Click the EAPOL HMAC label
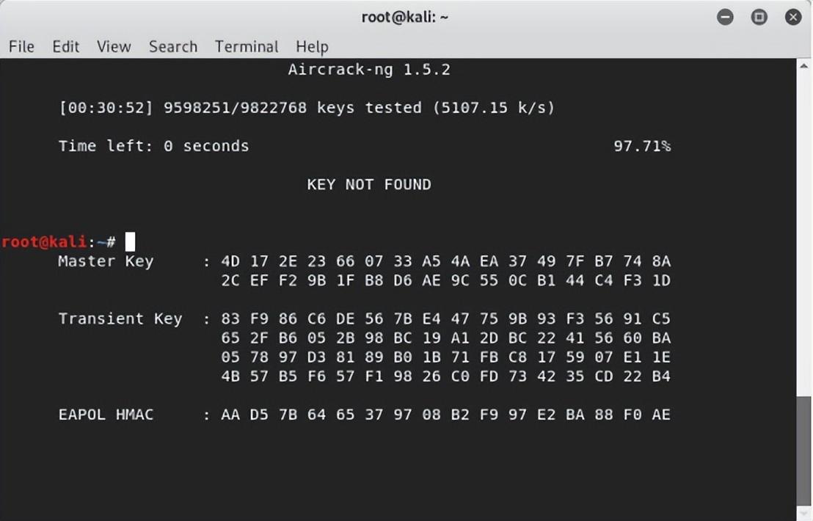Viewport: 813px width, 521px height. point(106,415)
